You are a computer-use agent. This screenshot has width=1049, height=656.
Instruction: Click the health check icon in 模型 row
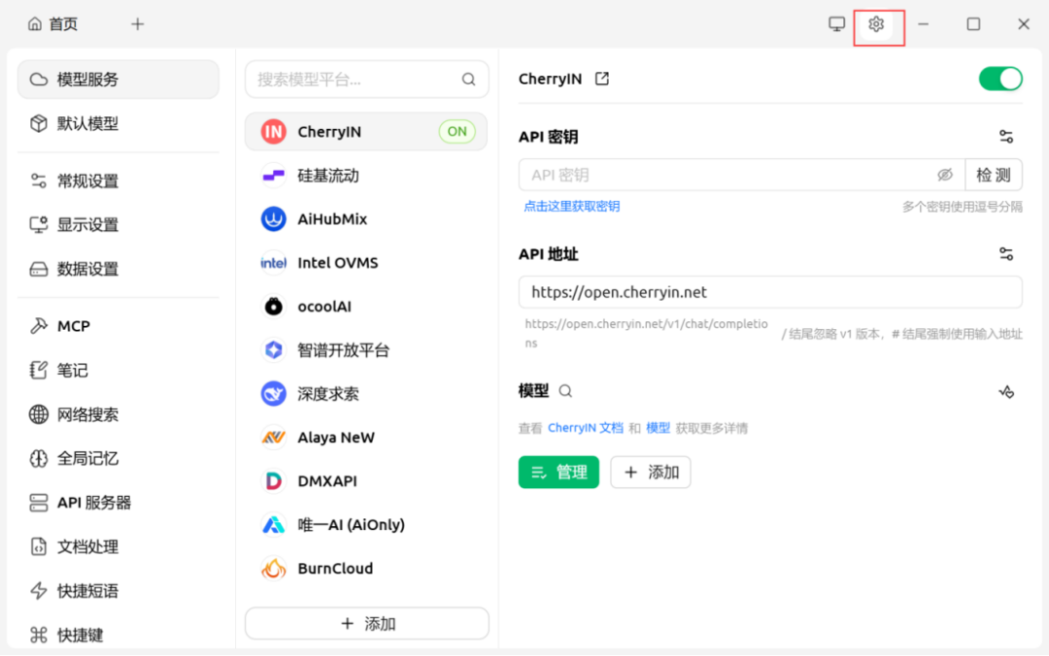(1006, 392)
